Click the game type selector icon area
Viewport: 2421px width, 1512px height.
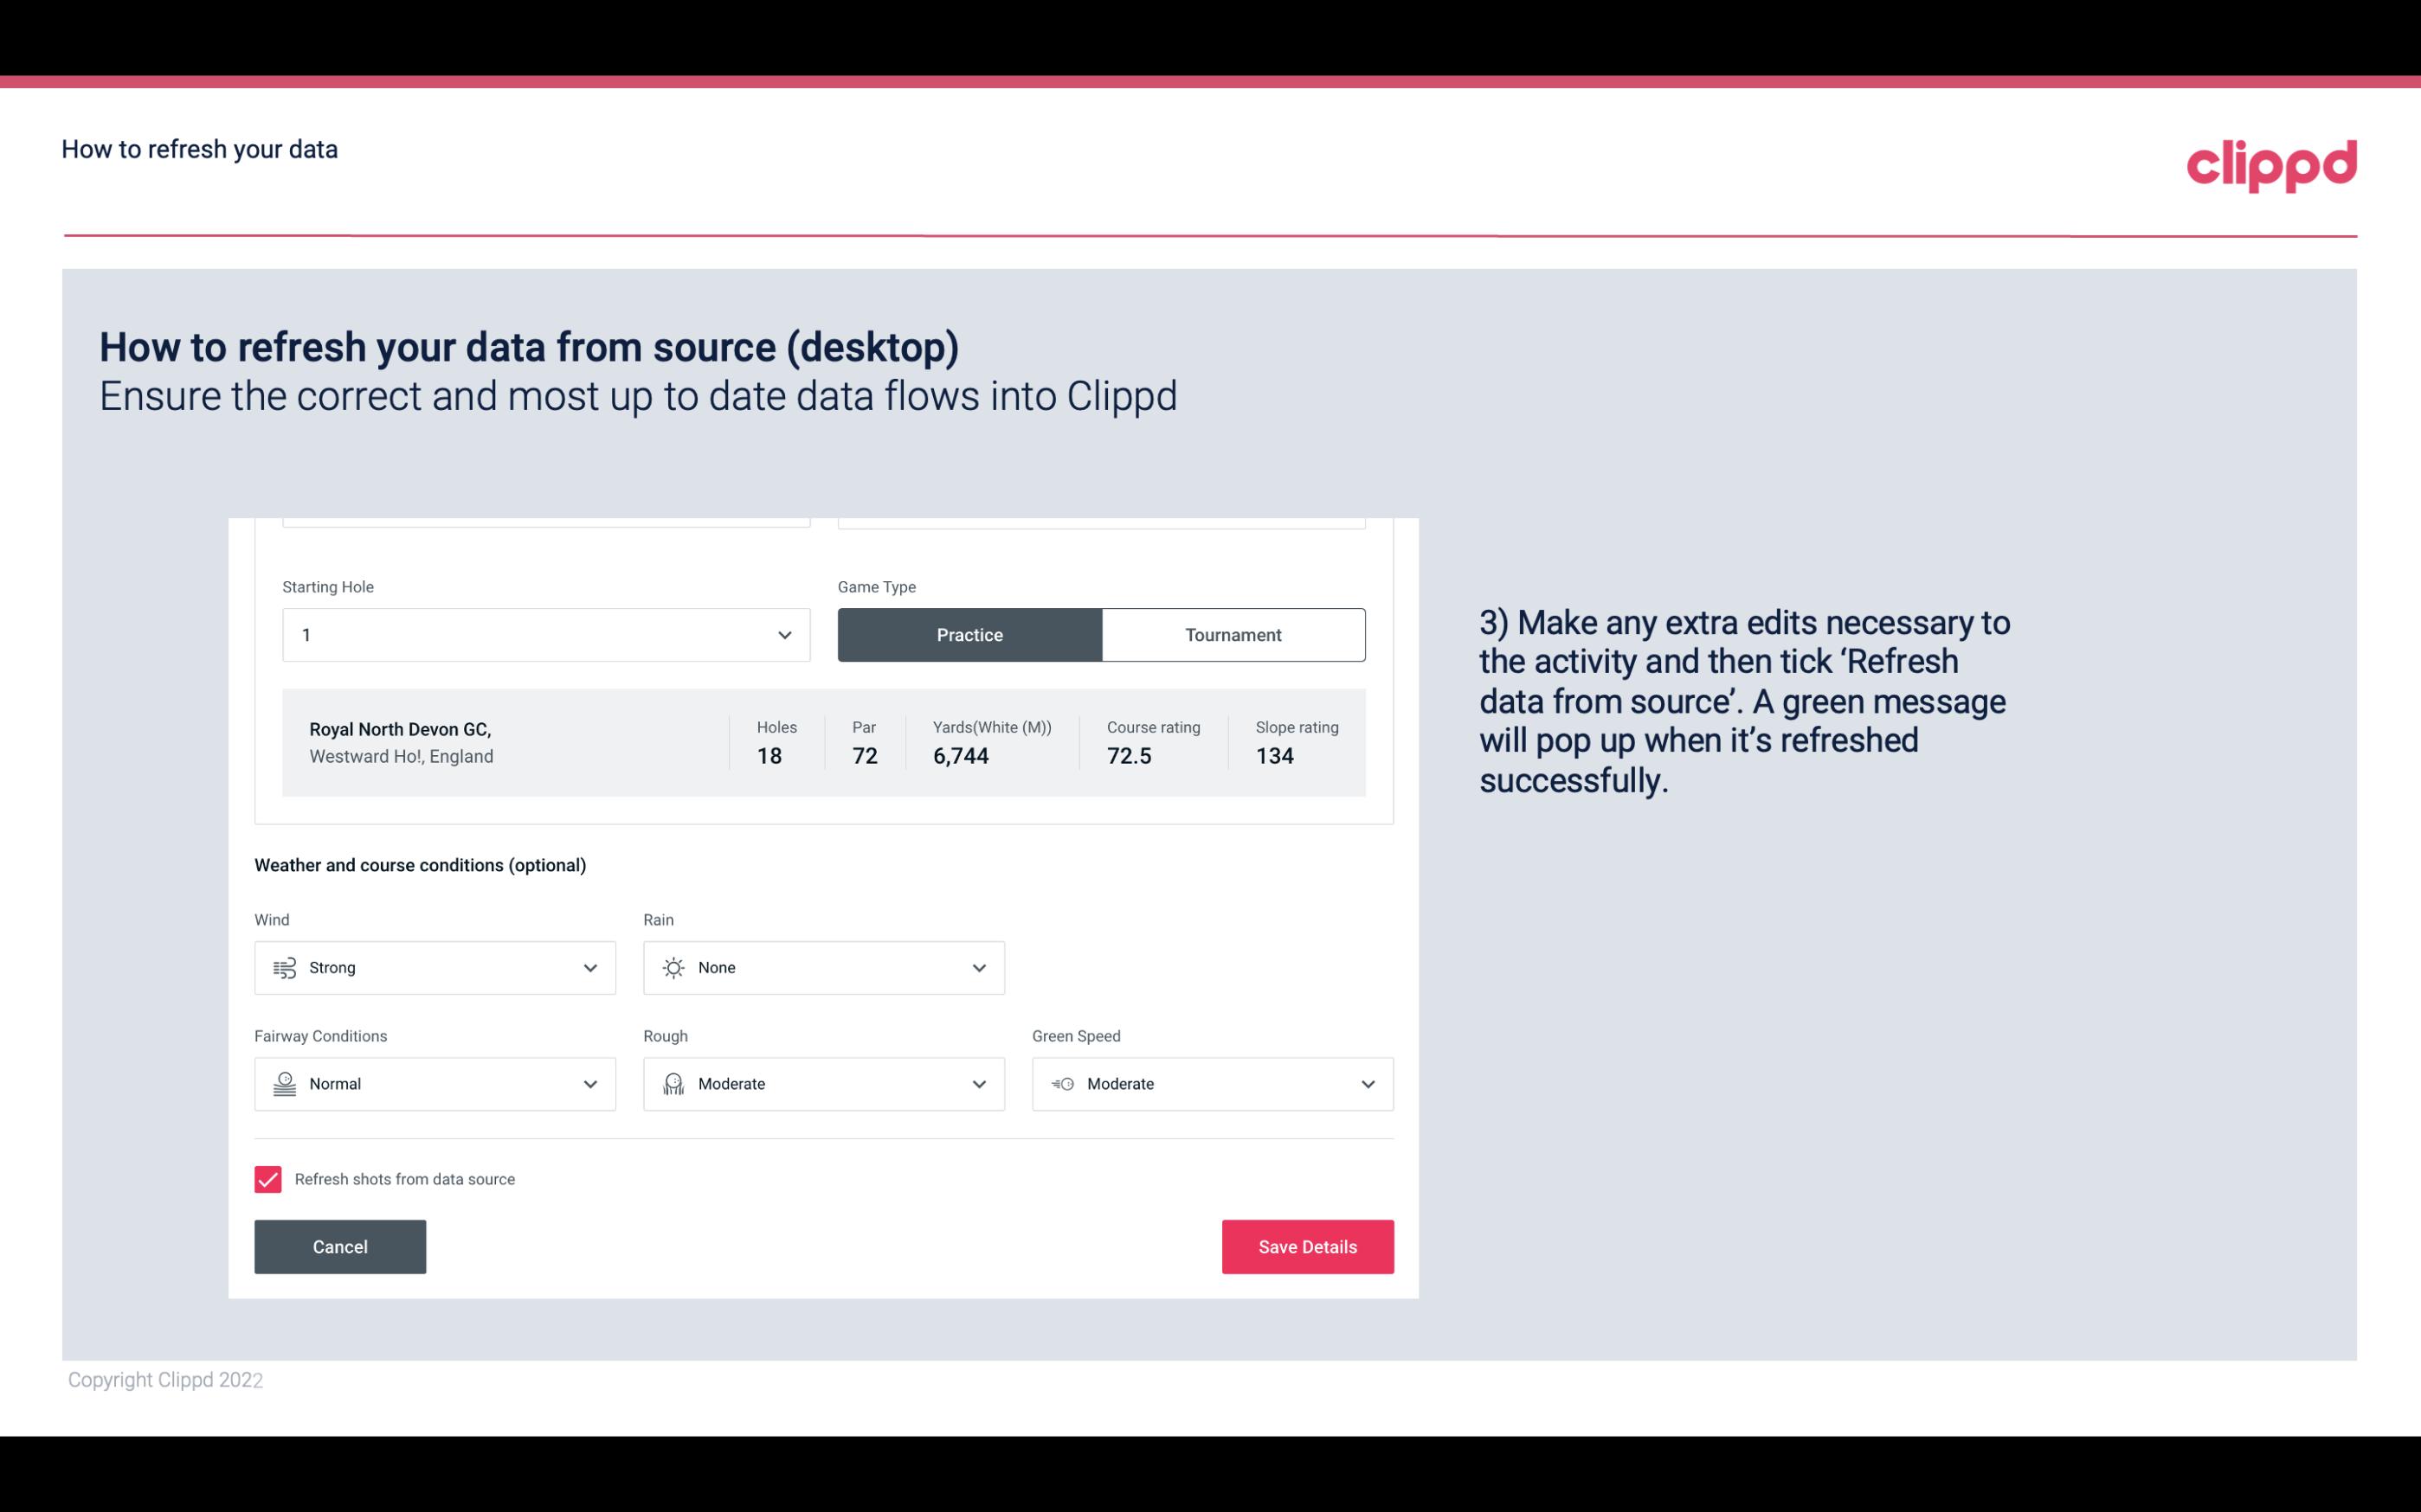pyautogui.click(x=1100, y=634)
